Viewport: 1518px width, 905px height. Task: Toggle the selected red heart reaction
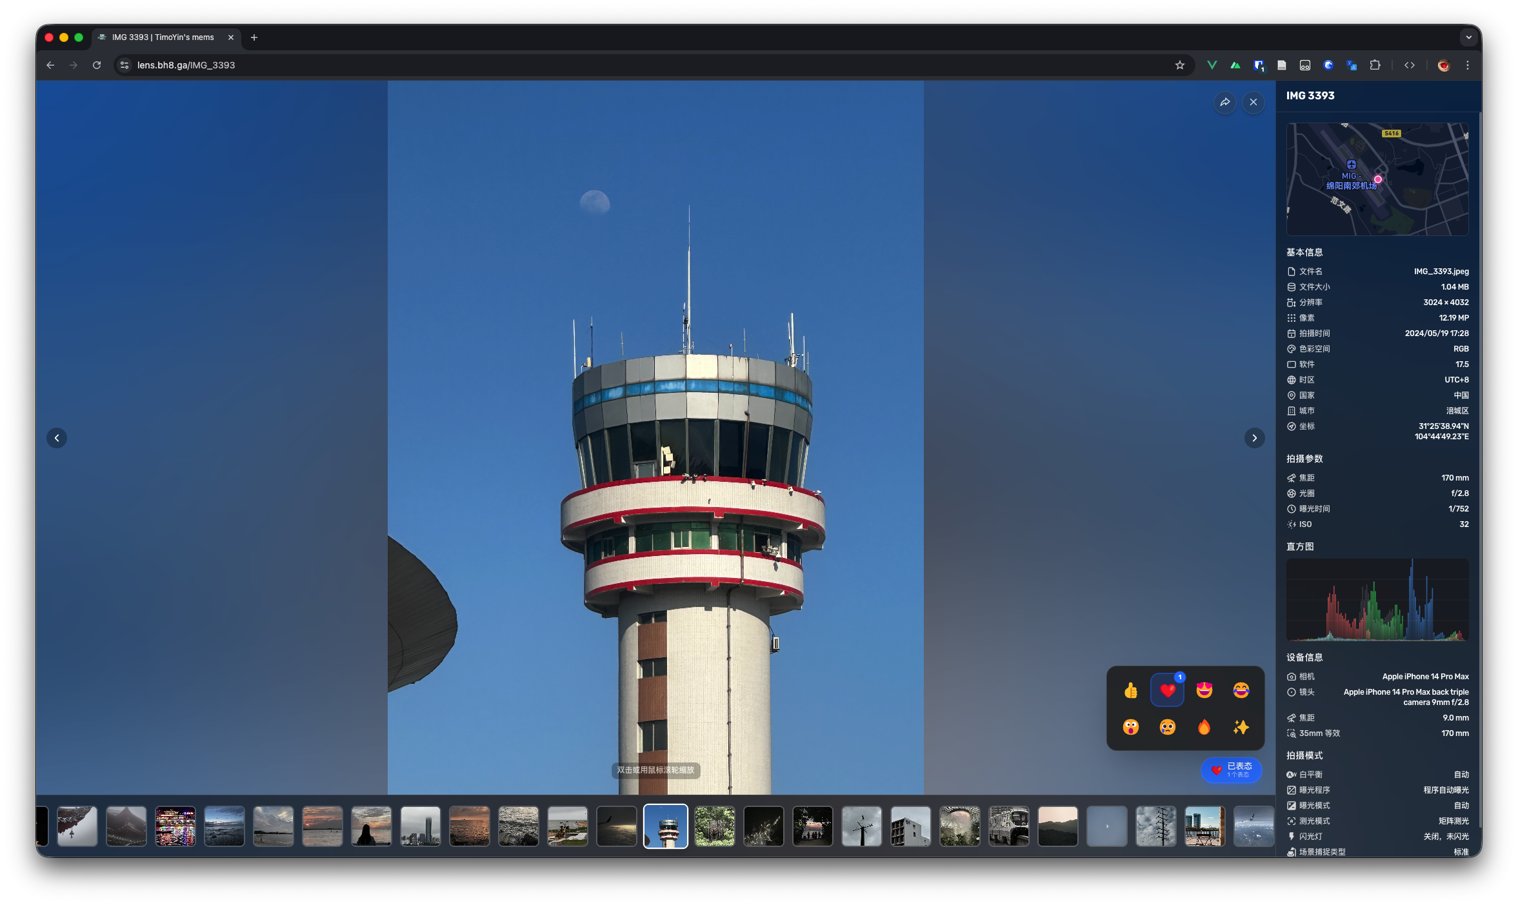pyautogui.click(x=1167, y=691)
